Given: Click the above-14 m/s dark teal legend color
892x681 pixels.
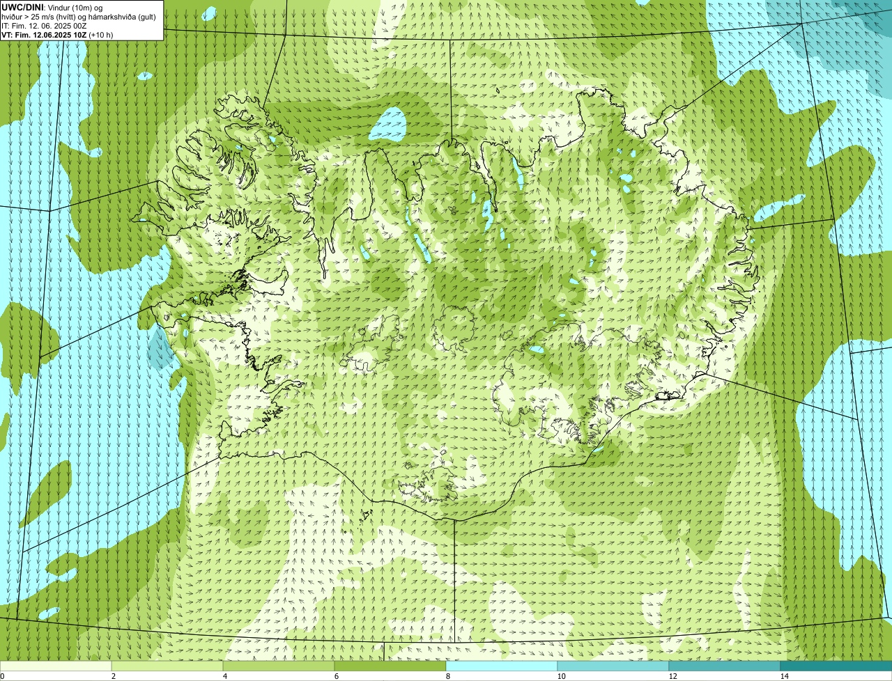Looking at the screenshot, I should coord(836,666).
